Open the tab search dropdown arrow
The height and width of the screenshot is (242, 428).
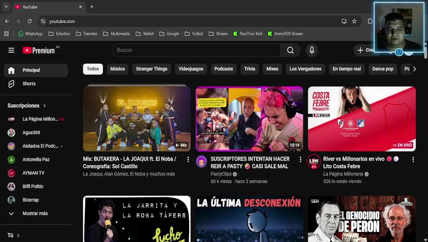coord(6,7)
